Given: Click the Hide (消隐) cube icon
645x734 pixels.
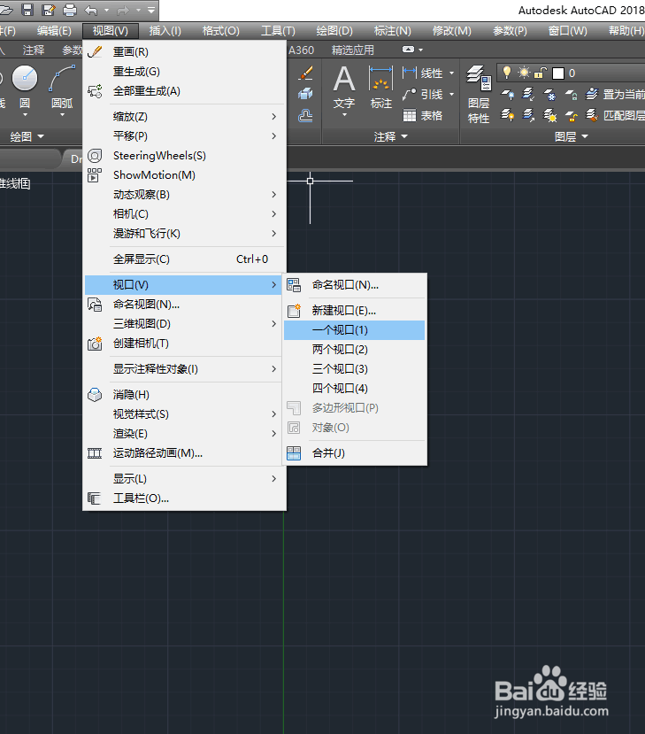Looking at the screenshot, I should pyautogui.click(x=95, y=395).
